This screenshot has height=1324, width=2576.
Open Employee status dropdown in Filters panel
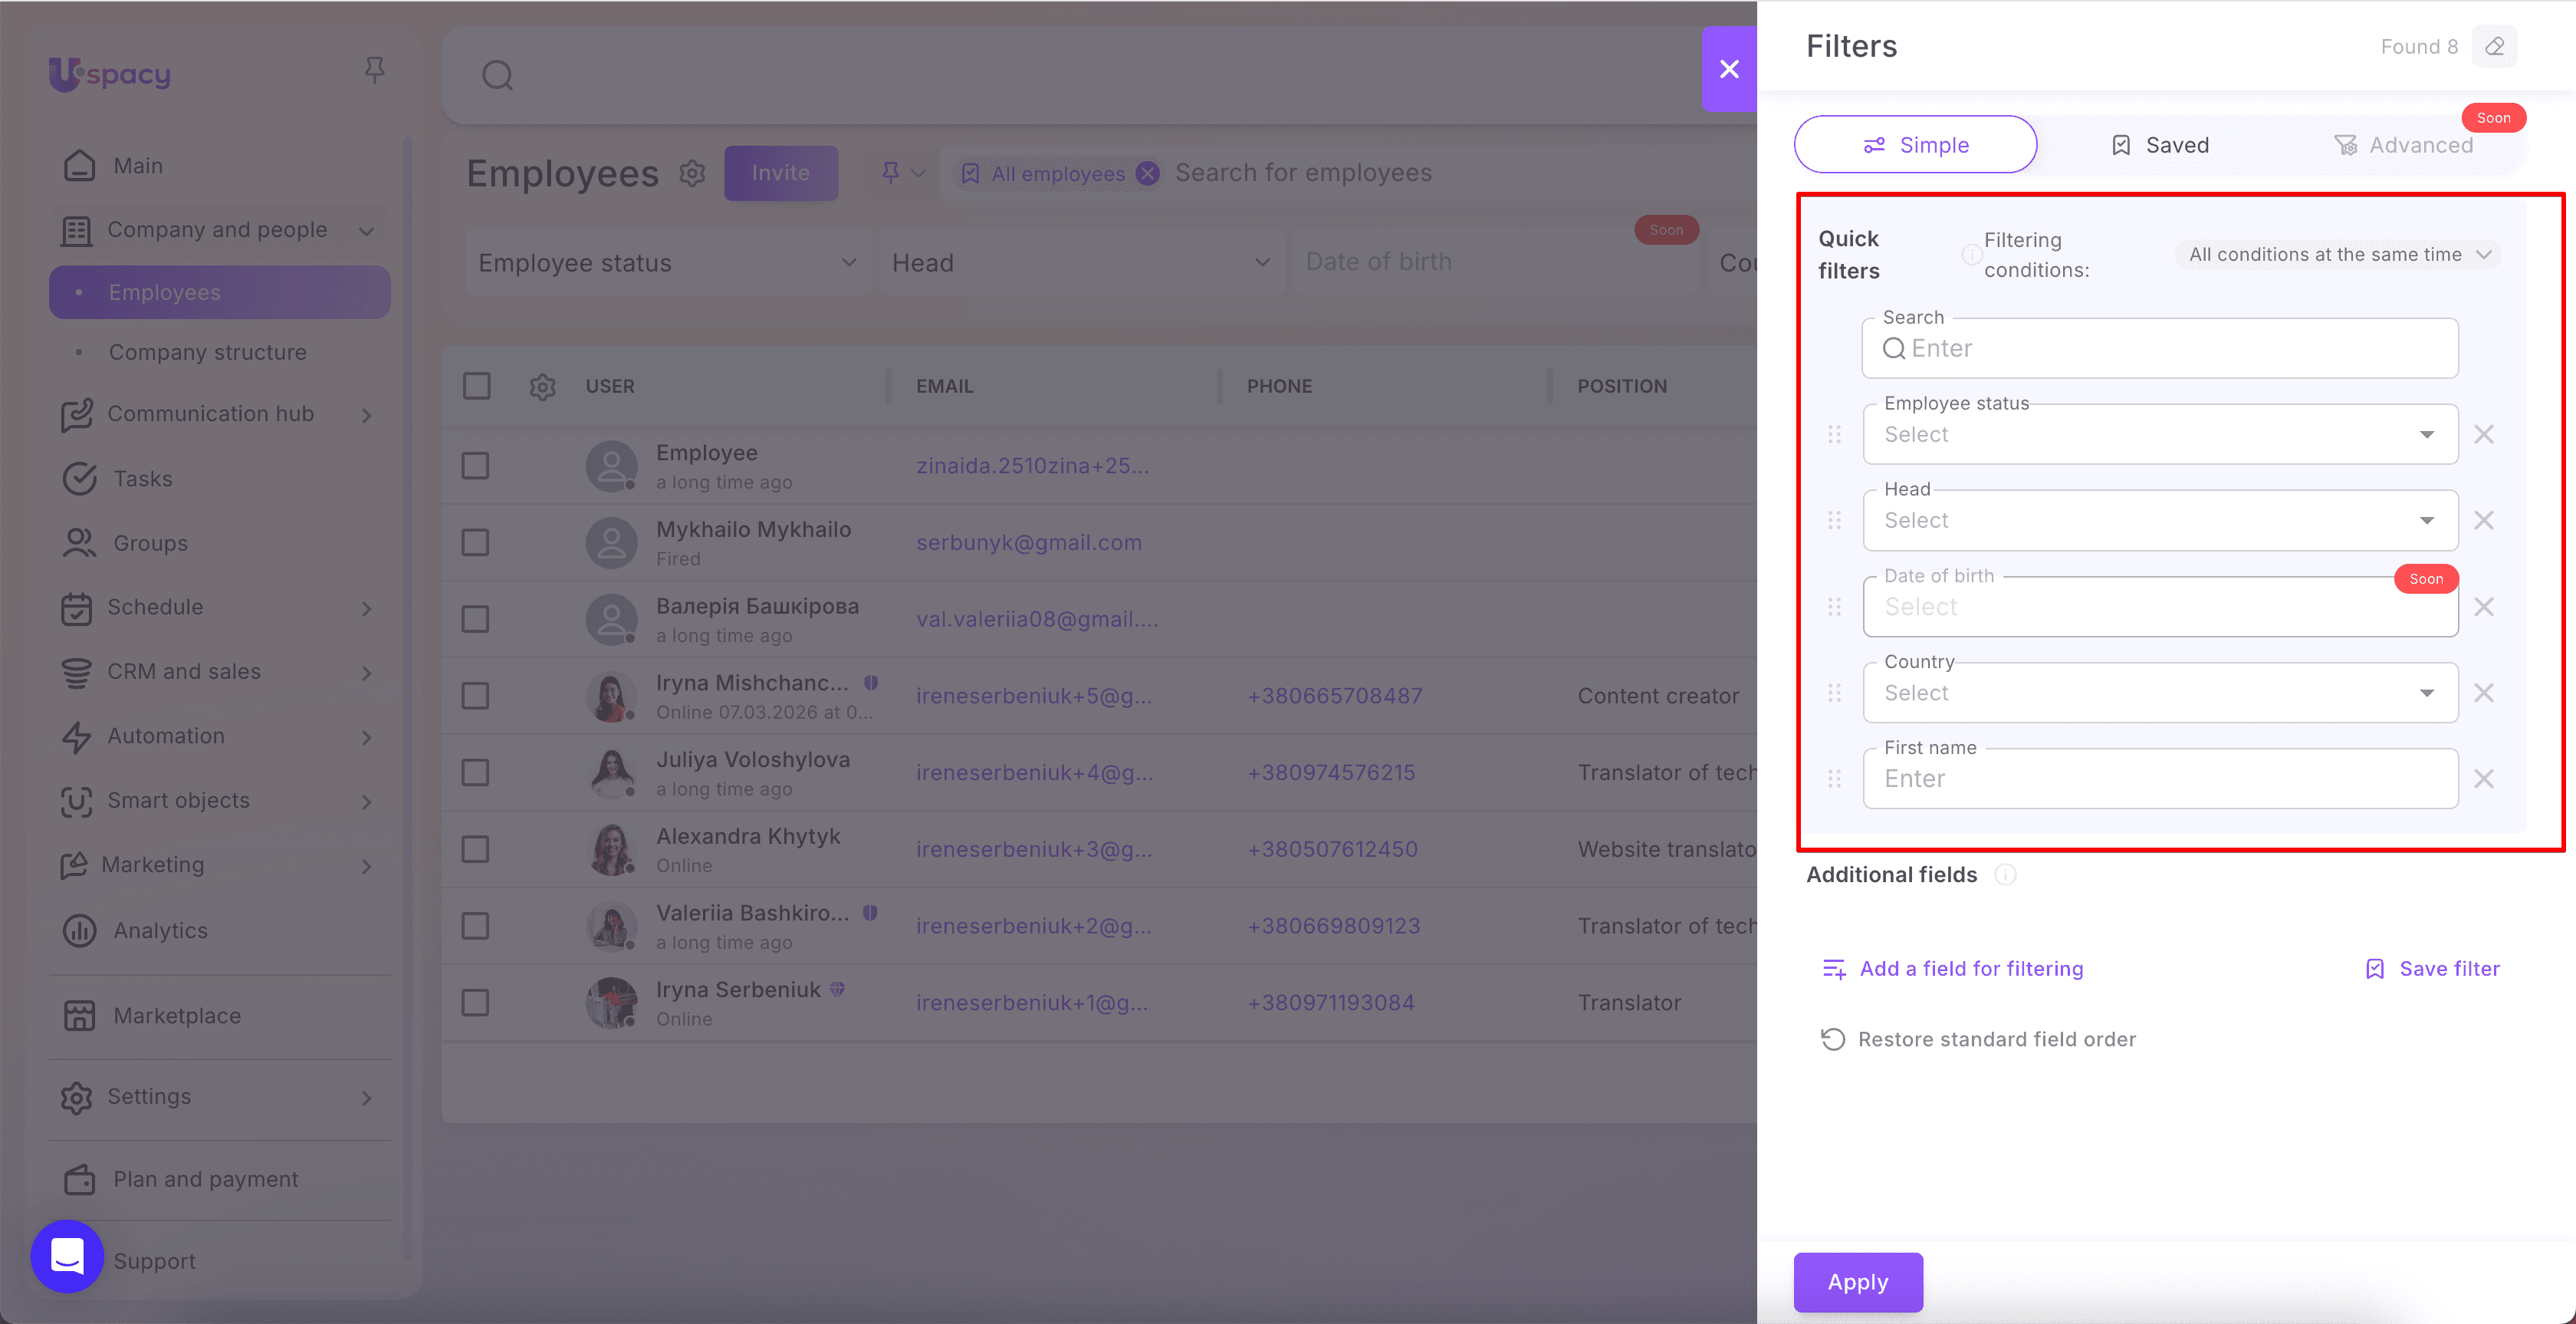pos(2160,434)
